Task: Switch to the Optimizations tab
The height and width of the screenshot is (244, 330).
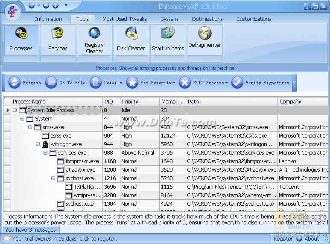Action: click(207, 19)
